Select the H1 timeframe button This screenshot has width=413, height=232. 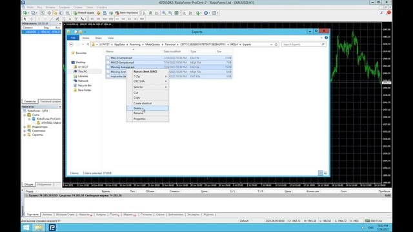(x=117, y=19)
